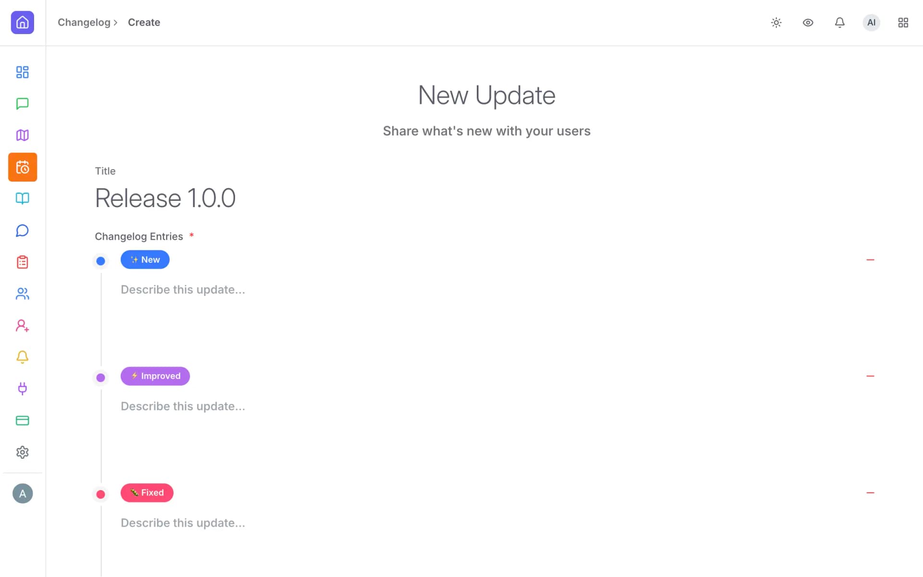Open the Changelog calendar icon in sidebar

click(x=22, y=167)
